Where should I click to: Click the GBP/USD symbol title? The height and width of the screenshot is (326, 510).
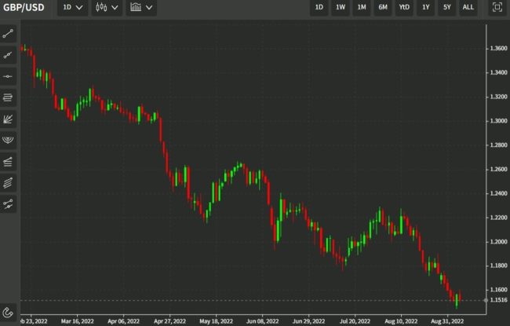(24, 7)
